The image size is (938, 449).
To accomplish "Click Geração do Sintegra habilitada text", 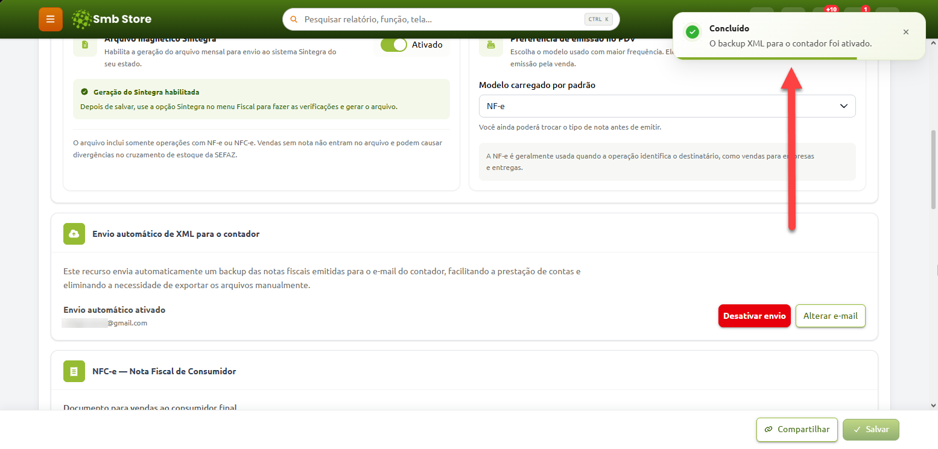I will (147, 92).
